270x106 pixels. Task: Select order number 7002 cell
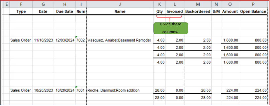[81, 40]
